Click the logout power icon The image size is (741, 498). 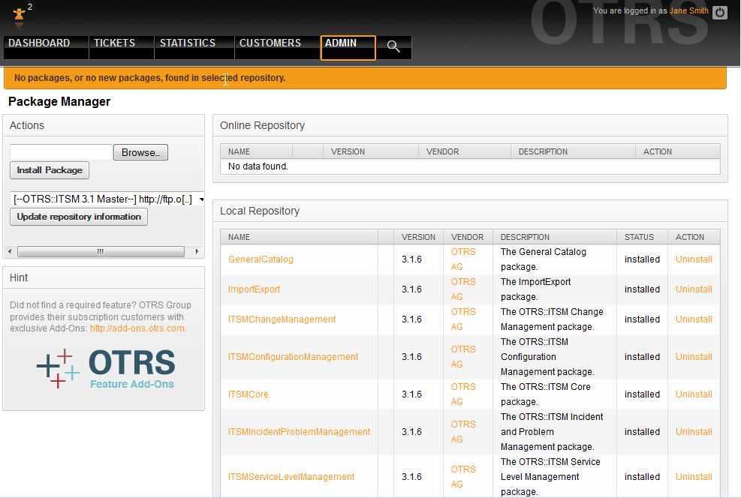click(x=720, y=12)
